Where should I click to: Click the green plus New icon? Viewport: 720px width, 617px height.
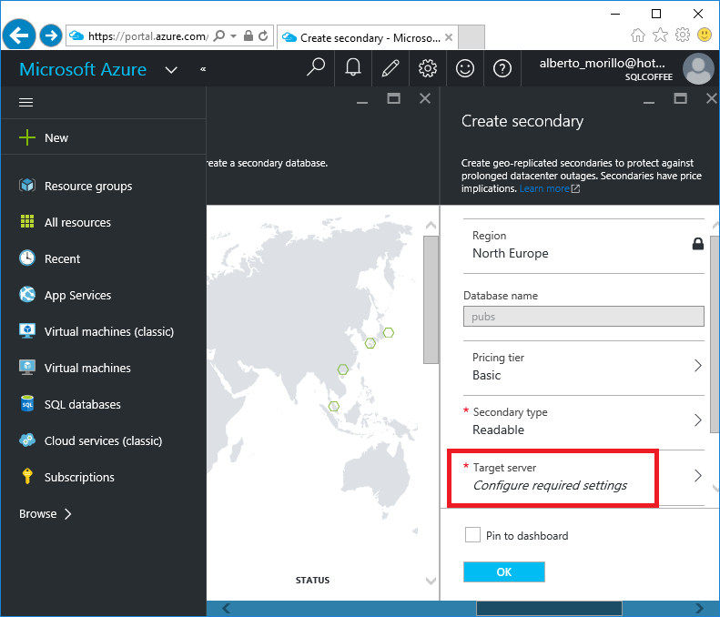point(27,137)
